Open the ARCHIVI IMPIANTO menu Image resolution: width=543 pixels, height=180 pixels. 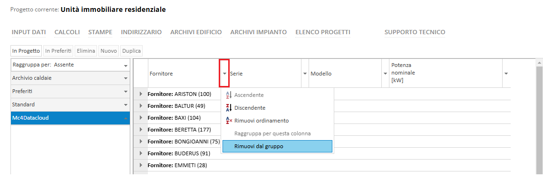coord(258,32)
